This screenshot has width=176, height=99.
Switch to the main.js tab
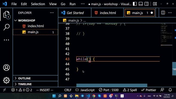[x=140, y=13]
